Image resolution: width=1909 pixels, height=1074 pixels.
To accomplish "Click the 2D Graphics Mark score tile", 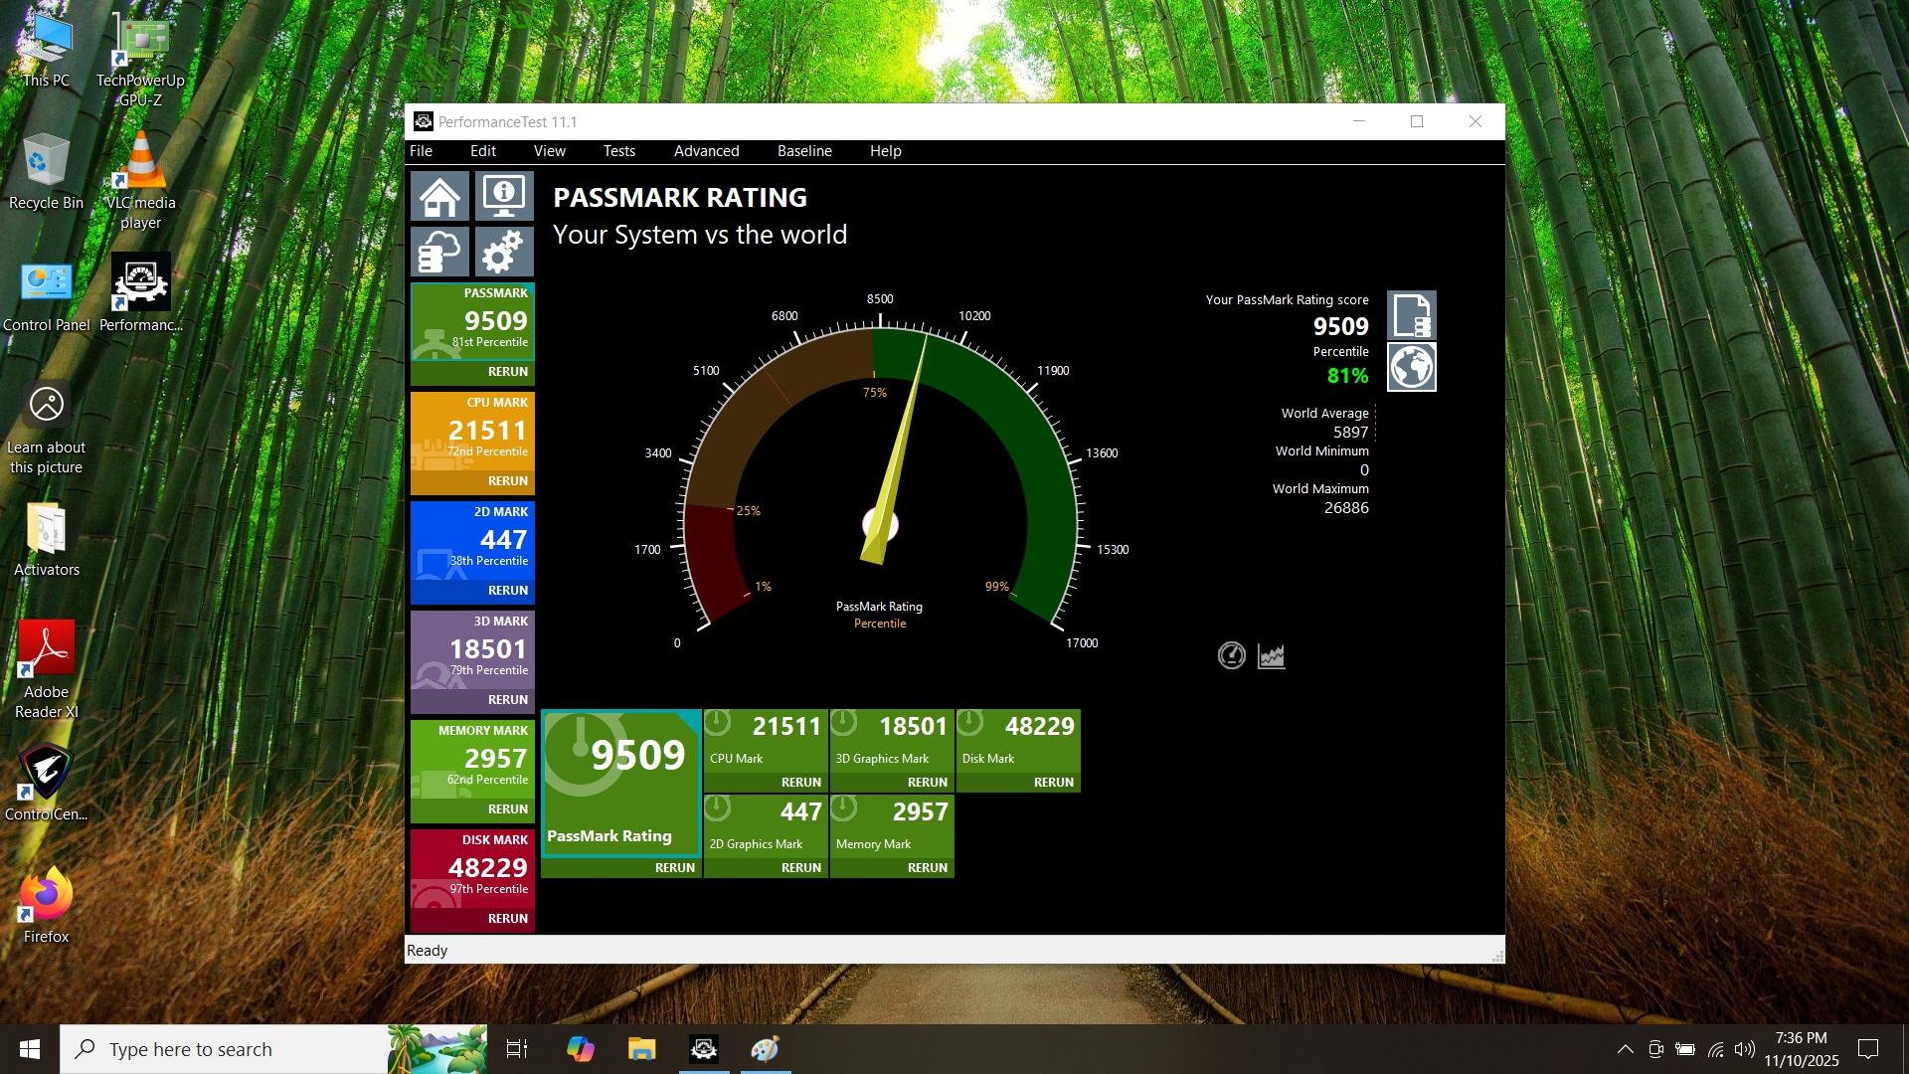I will coord(766,824).
